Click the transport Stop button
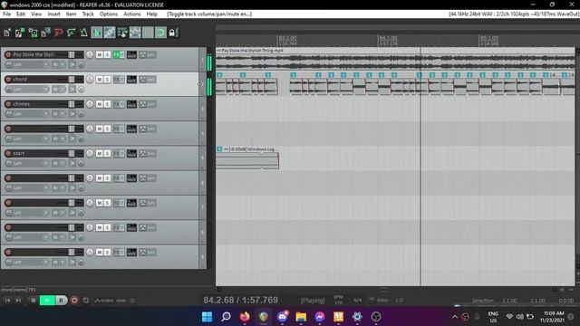The width and height of the screenshot is (580, 326). coord(33,301)
